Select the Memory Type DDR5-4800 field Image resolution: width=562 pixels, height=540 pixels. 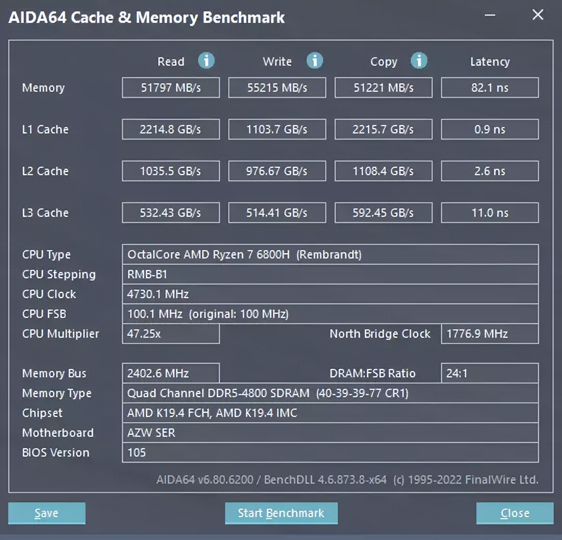click(329, 393)
